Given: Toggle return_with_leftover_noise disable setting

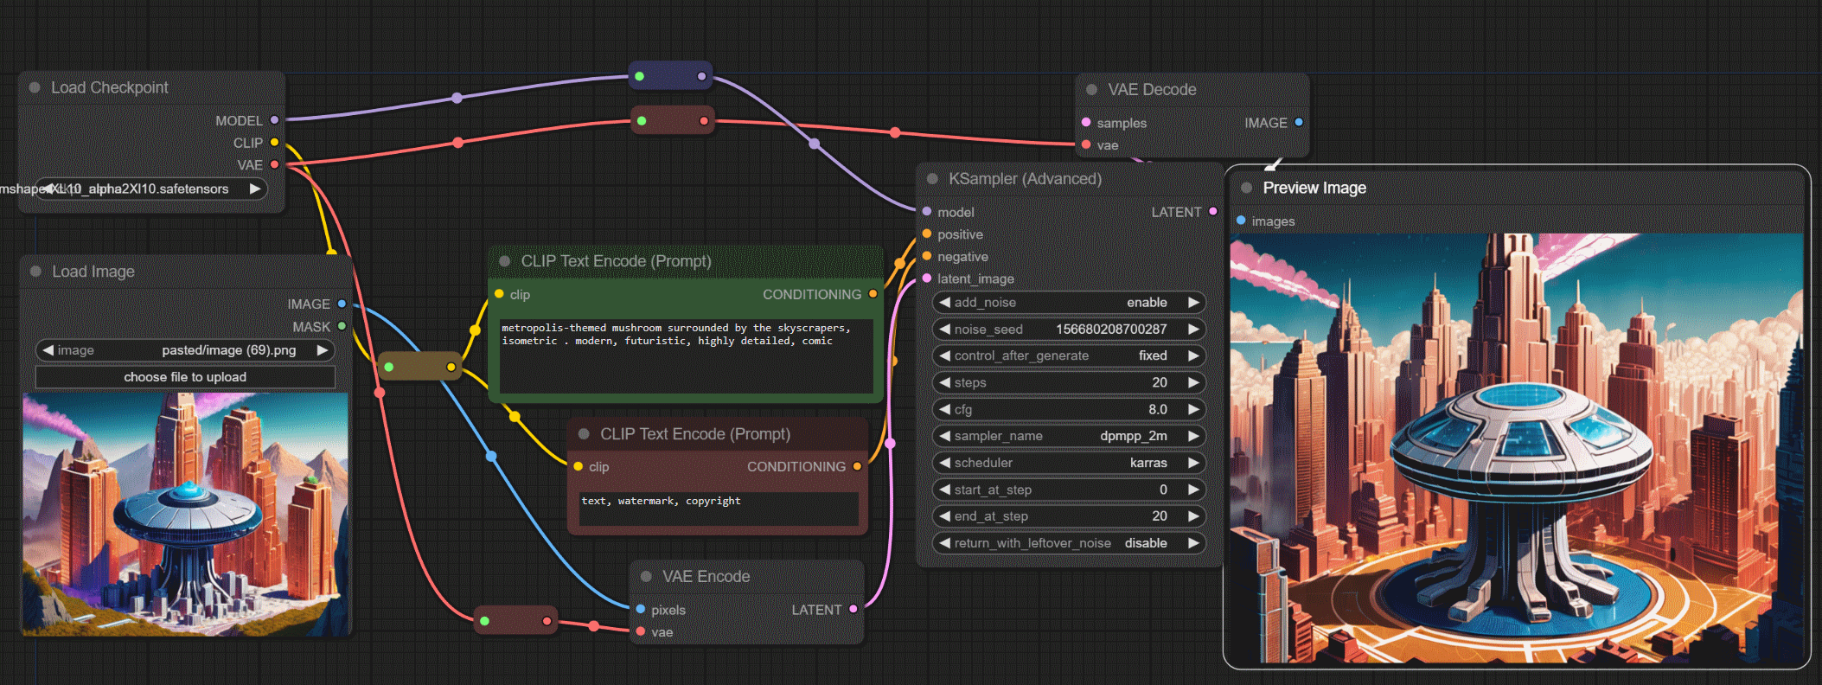Looking at the screenshot, I should [1069, 543].
